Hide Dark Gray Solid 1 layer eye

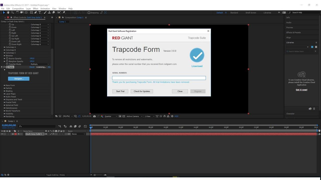click(2, 134)
